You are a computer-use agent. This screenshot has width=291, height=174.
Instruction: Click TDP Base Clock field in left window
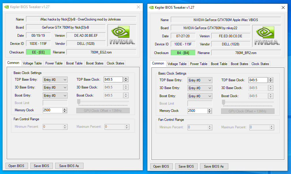click(113, 79)
